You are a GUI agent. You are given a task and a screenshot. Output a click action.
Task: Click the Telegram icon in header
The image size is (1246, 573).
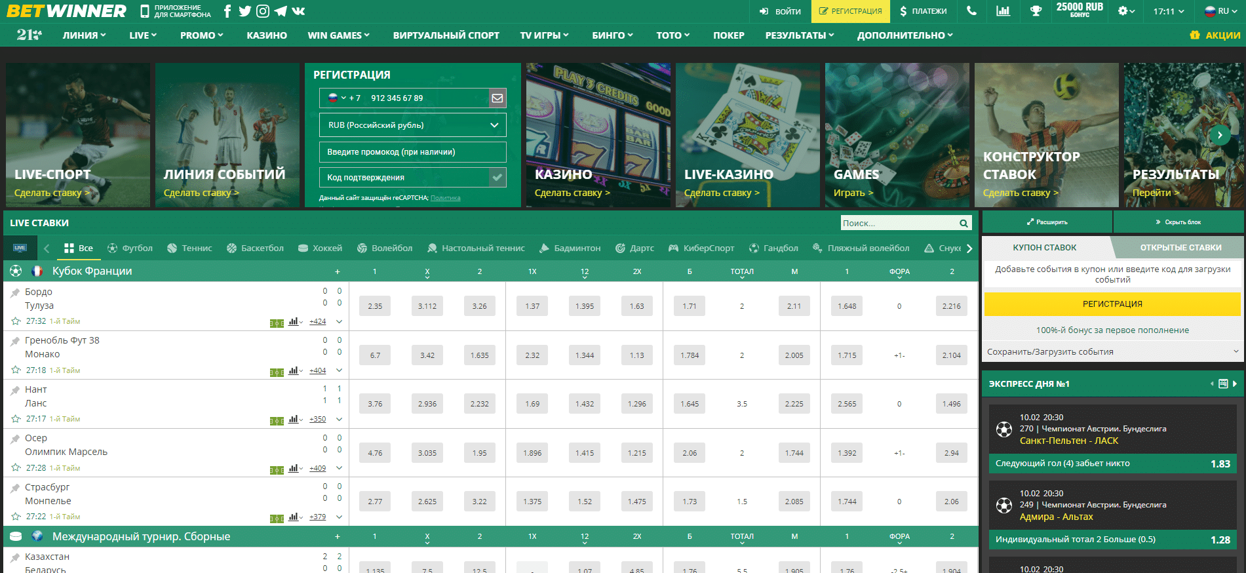281,11
